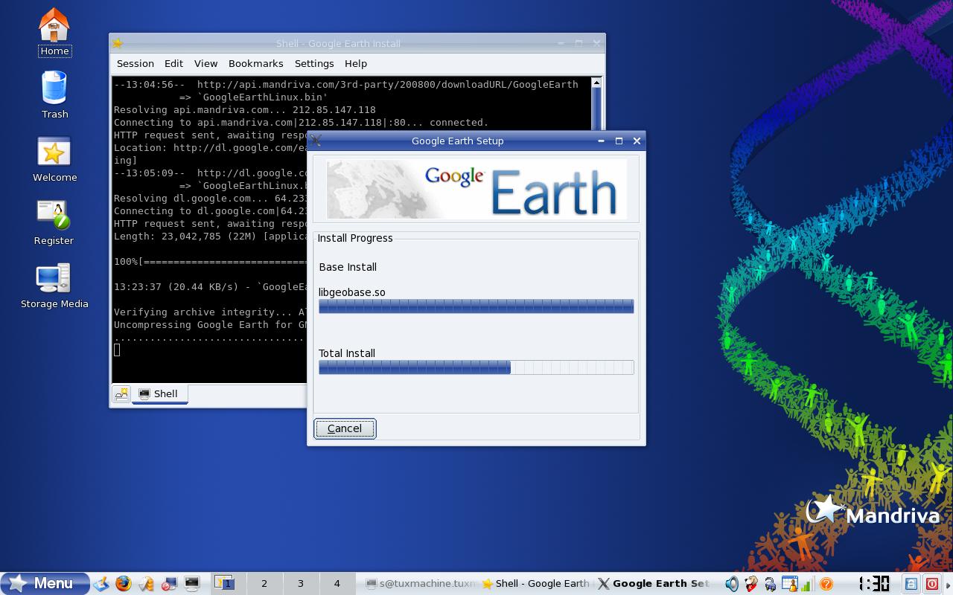This screenshot has height=595, width=953.
Task: Open Edit menu in Shell window
Action: tap(174, 64)
